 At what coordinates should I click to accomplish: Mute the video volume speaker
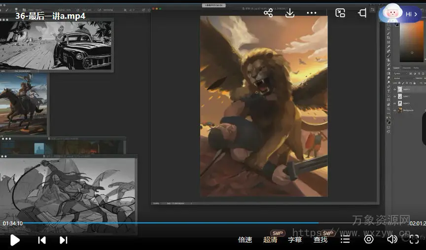(392, 240)
